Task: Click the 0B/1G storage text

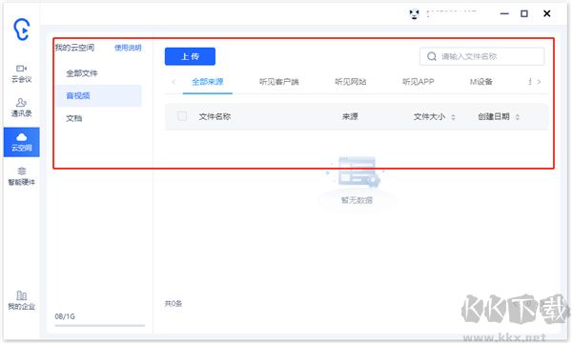Action: 65,316
